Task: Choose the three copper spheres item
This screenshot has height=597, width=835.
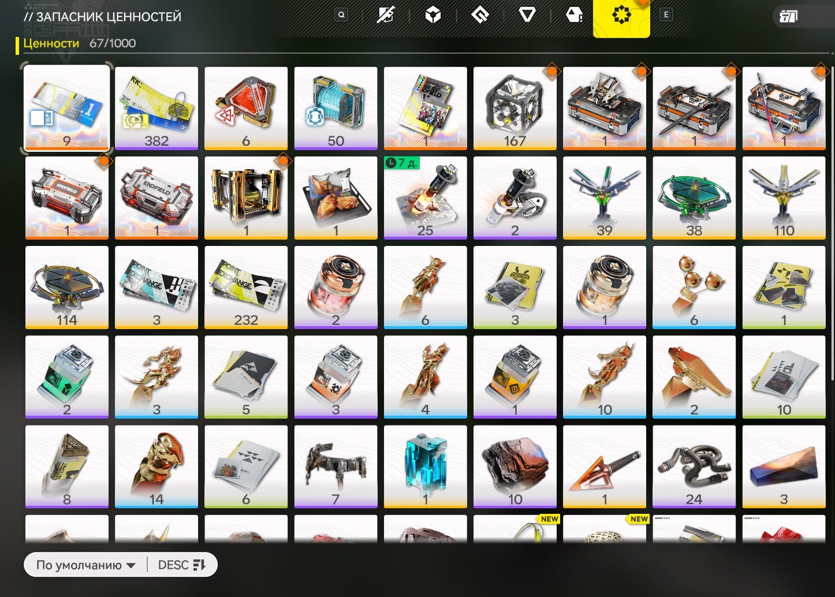Action: point(694,287)
